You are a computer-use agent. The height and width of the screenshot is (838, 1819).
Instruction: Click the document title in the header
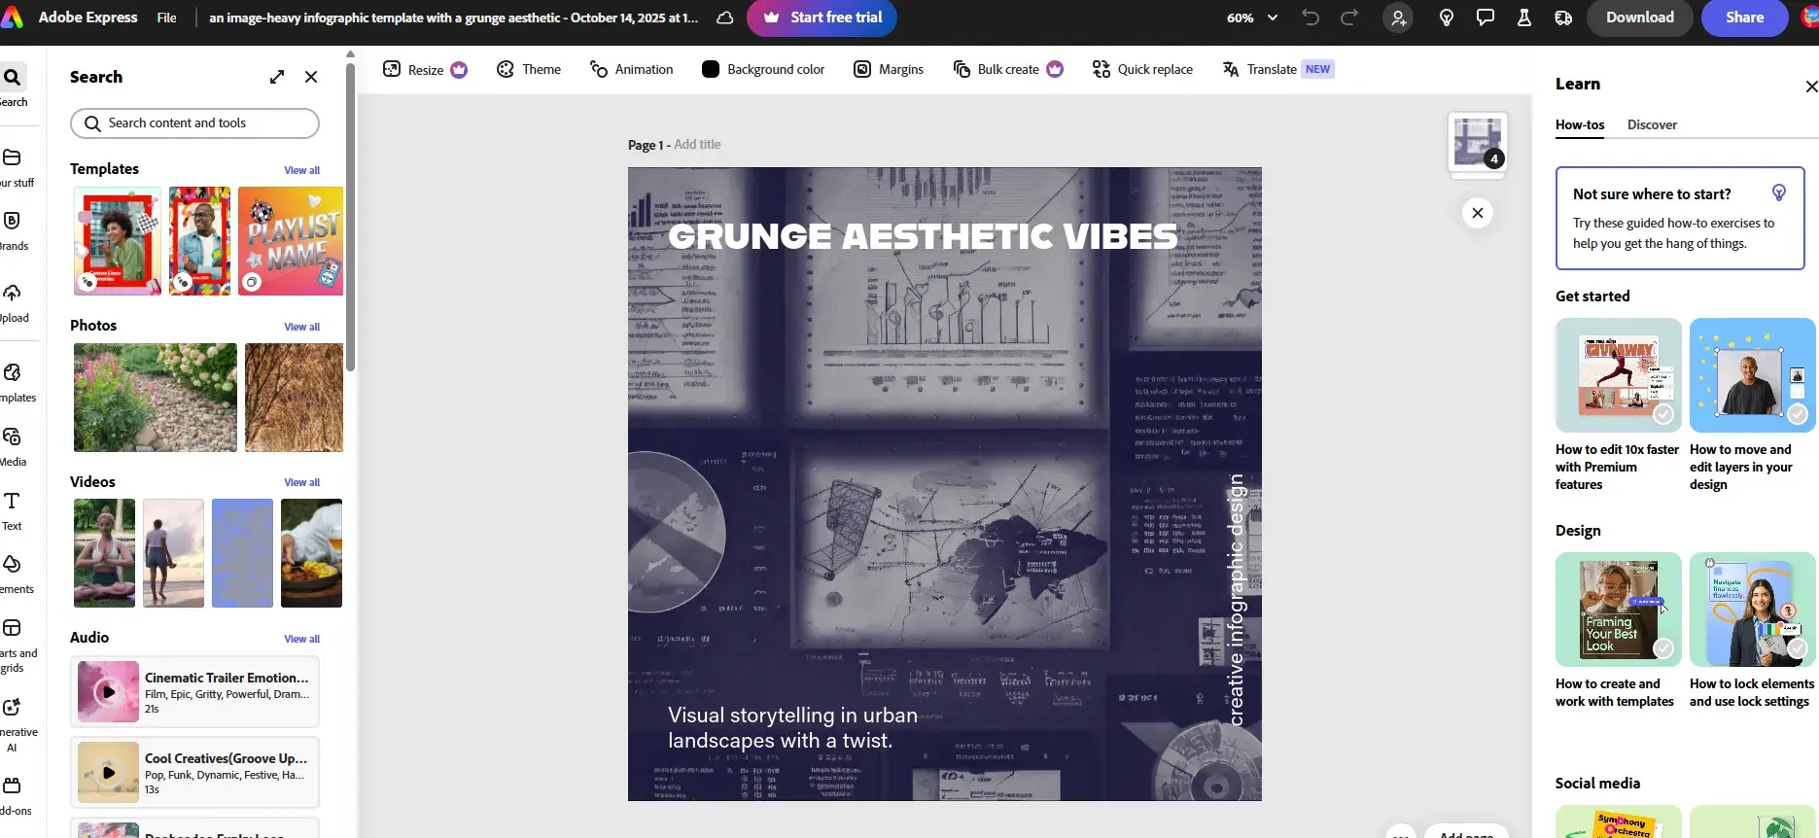[453, 17]
